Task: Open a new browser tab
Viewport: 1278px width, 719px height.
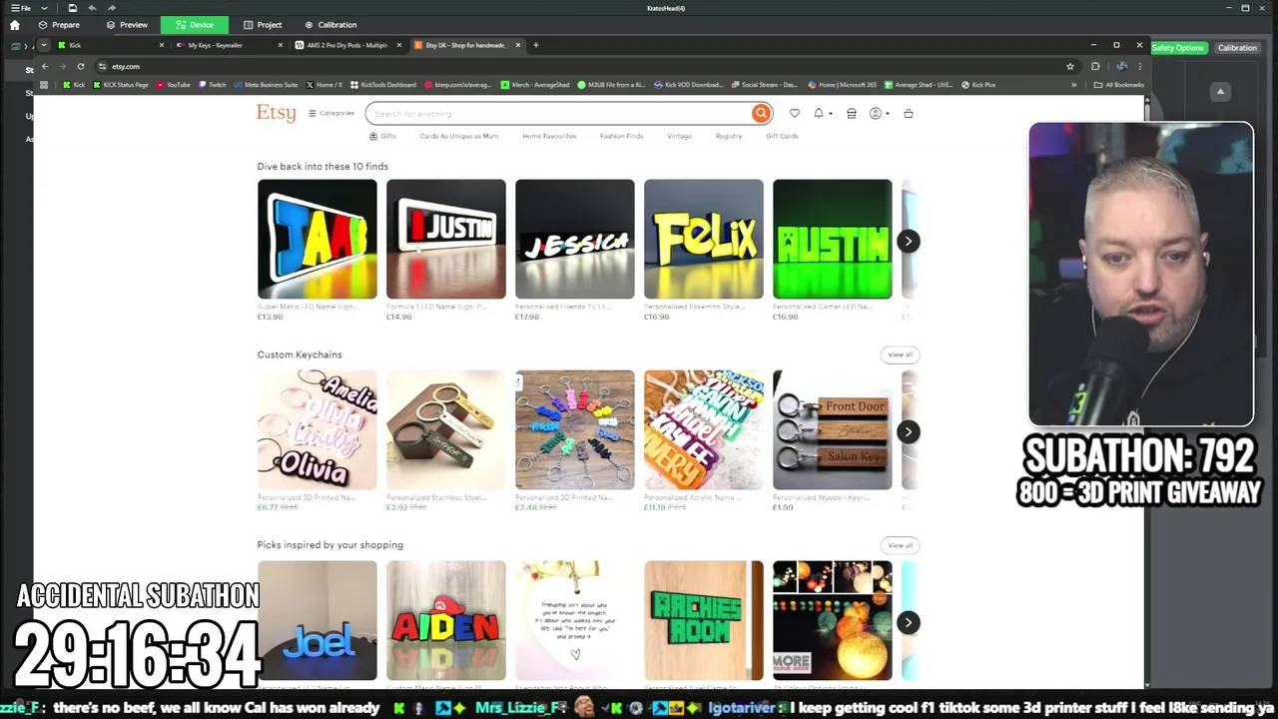Action: (x=536, y=45)
